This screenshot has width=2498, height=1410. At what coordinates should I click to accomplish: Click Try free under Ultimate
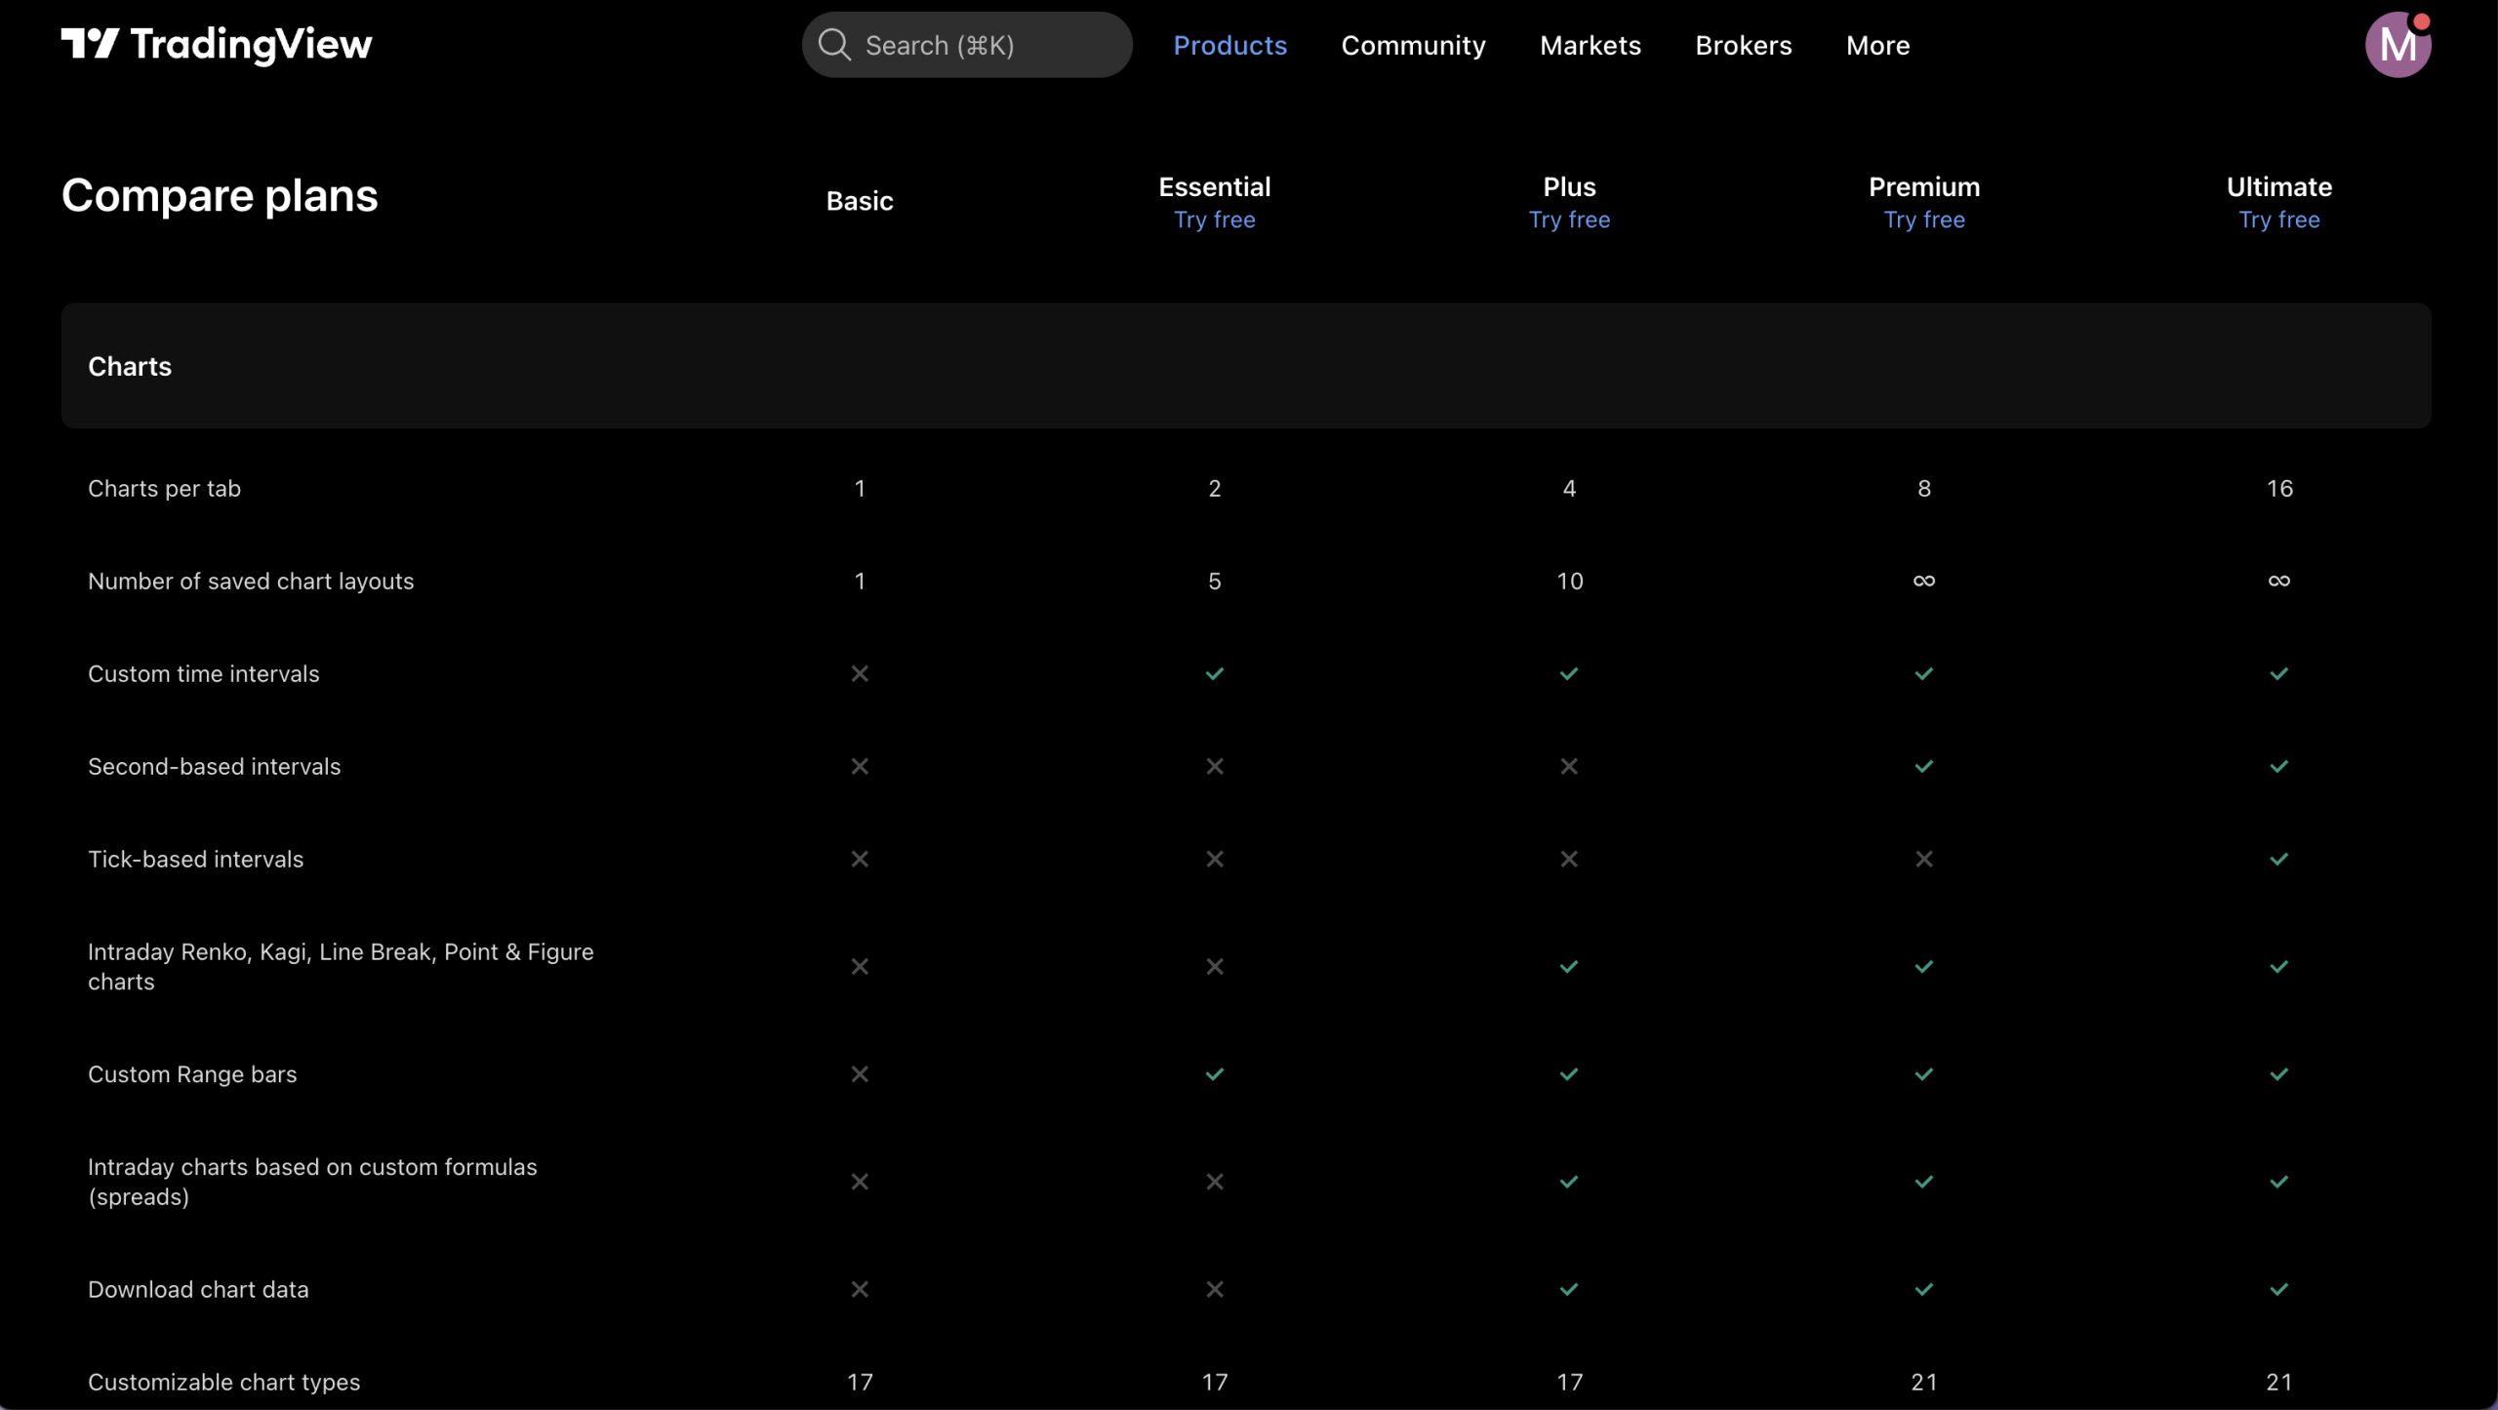(2278, 221)
